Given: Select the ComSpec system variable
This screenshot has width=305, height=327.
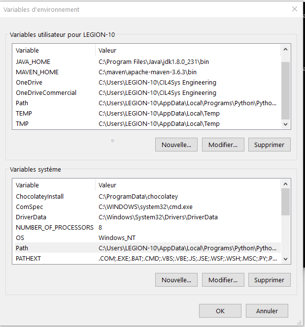Looking at the screenshot, I should [x=147, y=207].
